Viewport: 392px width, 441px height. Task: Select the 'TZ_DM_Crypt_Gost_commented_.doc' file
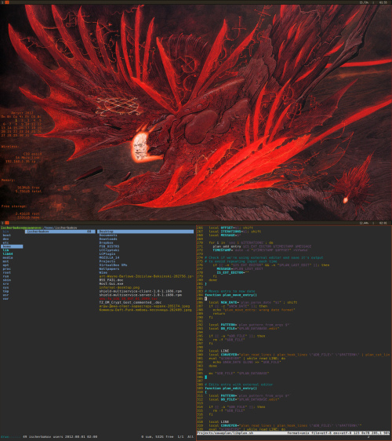click(130, 302)
